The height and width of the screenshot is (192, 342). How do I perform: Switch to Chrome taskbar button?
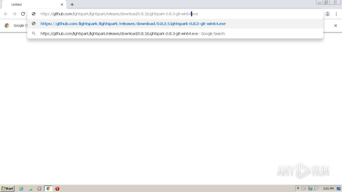click(48, 189)
